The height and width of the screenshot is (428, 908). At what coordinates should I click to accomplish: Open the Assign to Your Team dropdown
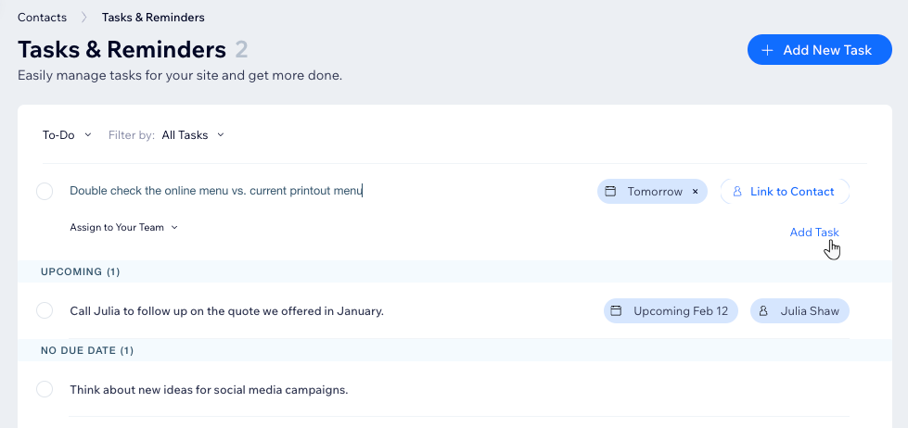pos(124,227)
